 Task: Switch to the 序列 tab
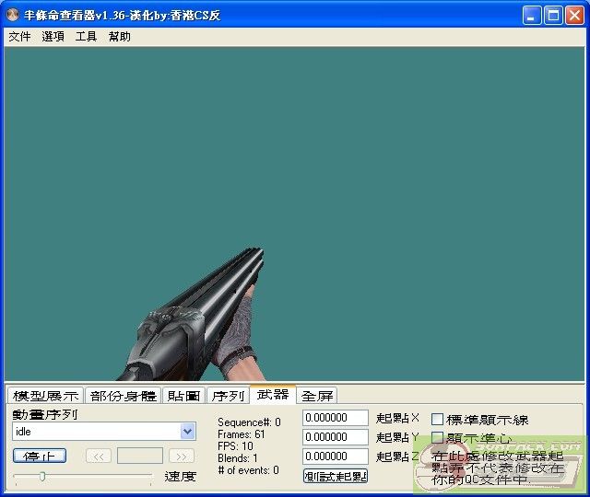[228, 396]
